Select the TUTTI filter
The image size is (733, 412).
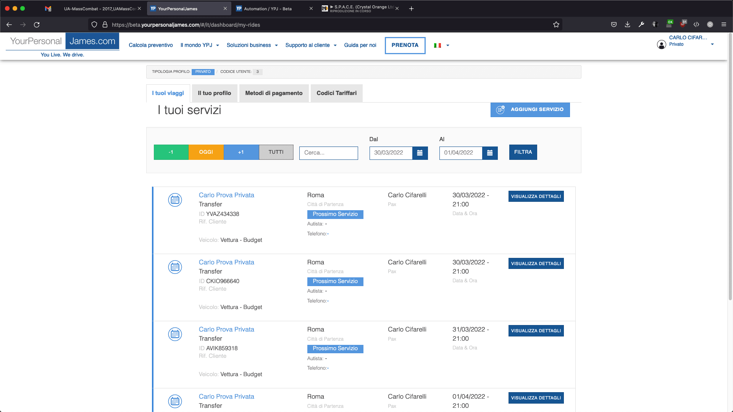pos(276,152)
